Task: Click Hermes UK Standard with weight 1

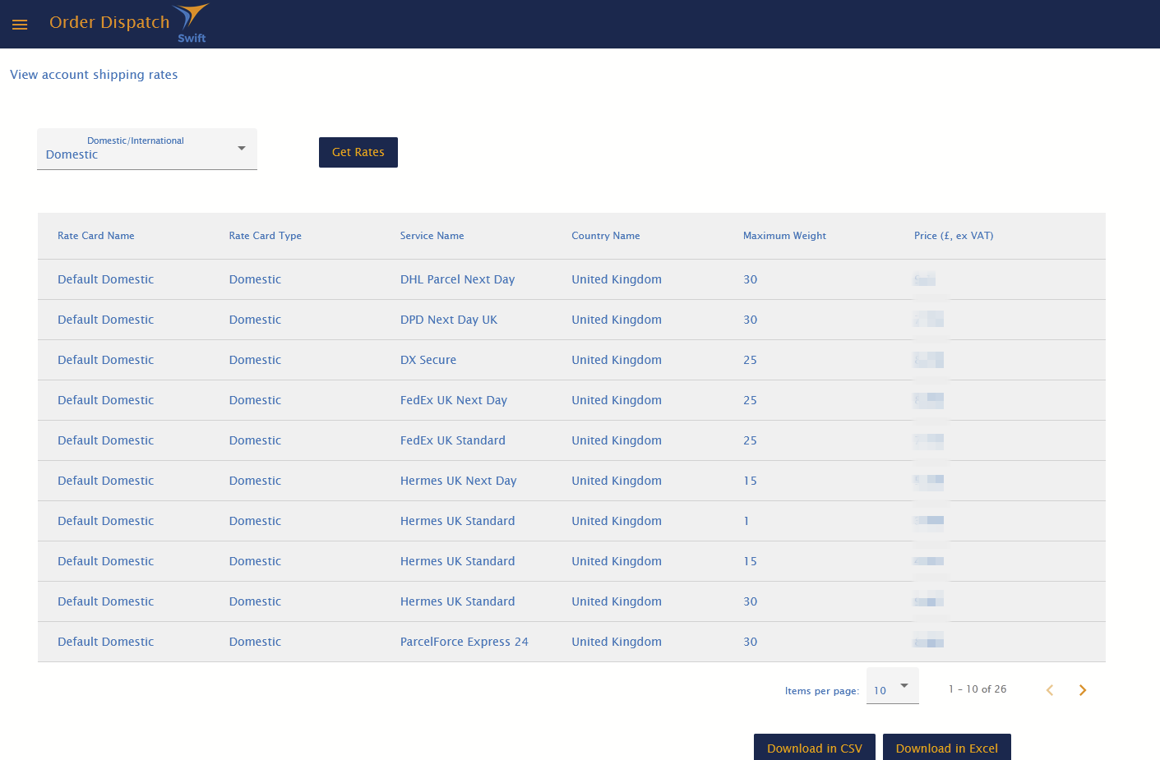Action: 458,521
